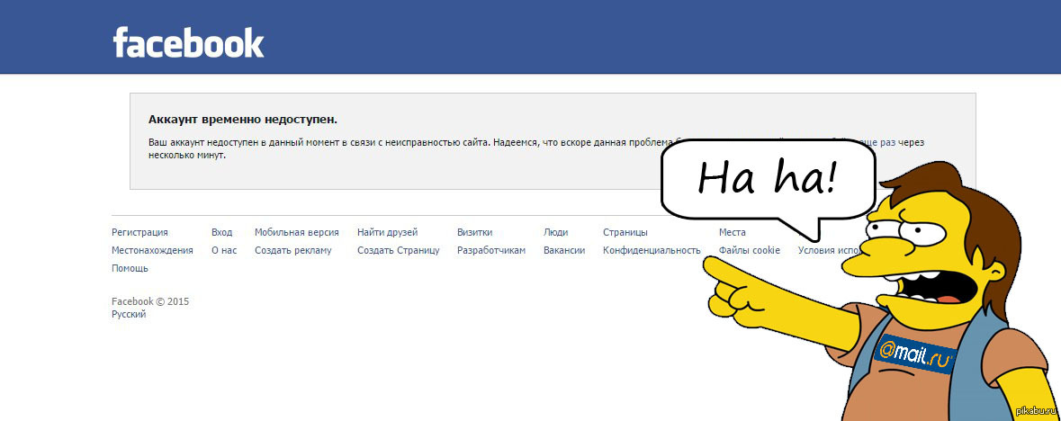Open the Конфиденциальность link
Image resolution: width=1061 pixels, height=421 pixels.
click(652, 250)
